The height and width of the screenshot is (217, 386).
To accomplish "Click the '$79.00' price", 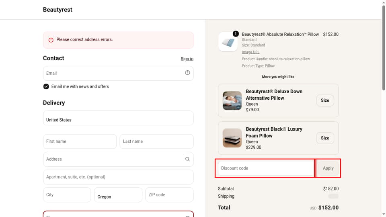I will click(x=253, y=110).
